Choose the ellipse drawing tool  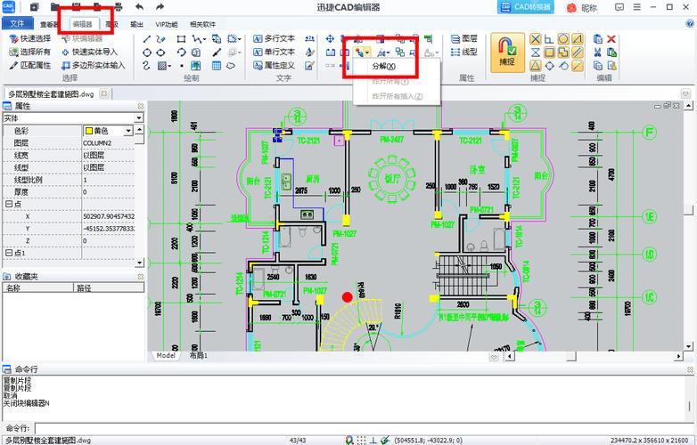tap(161, 53)
